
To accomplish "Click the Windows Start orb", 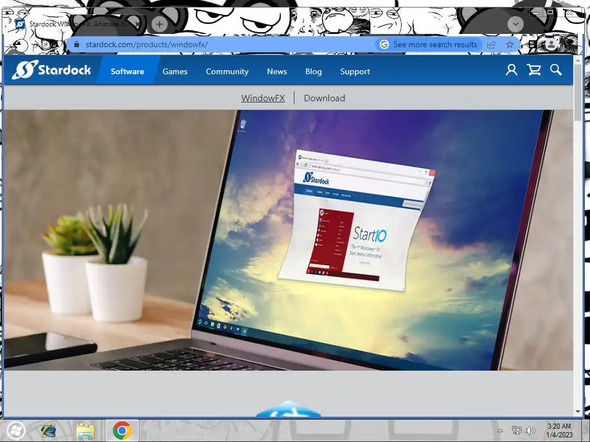I will tap(16, 430).
